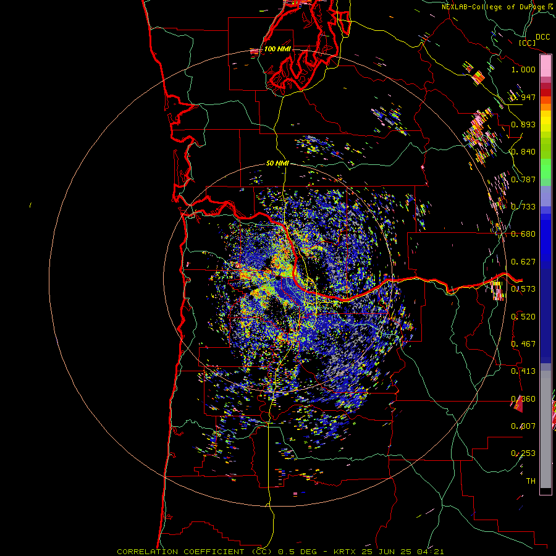Click the 0.413 value on the color scale
This screenshot has height=556, width=556.
coord(523,371)
